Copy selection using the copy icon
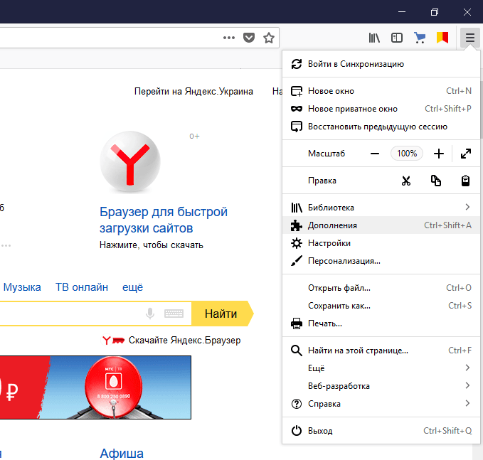This screenshot has width=483, height=460. point(436,181)
